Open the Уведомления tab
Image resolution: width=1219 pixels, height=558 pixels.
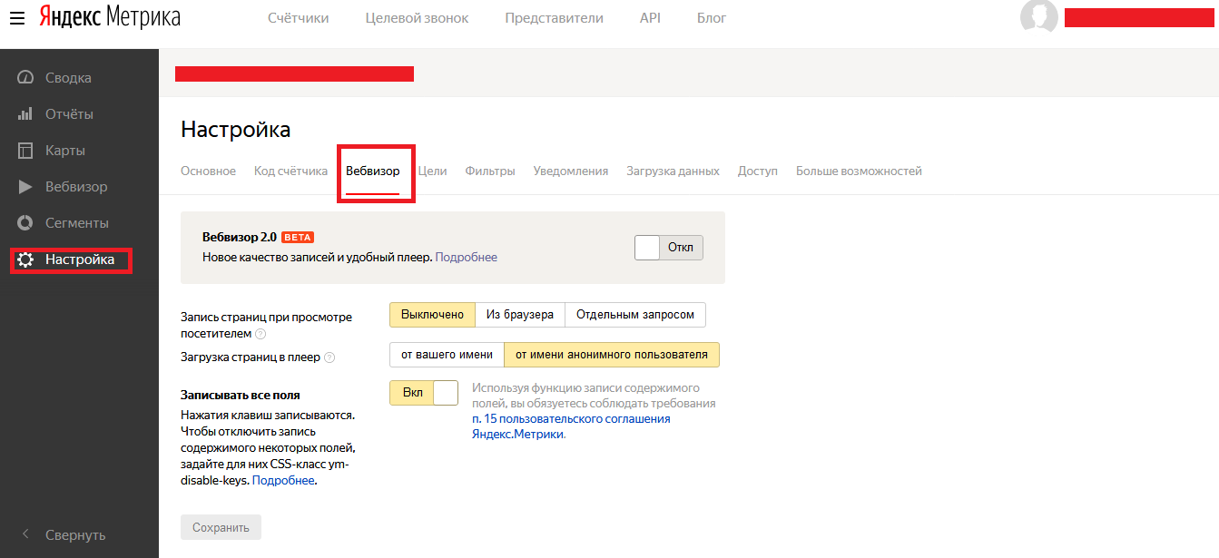[x=571, y=171]
